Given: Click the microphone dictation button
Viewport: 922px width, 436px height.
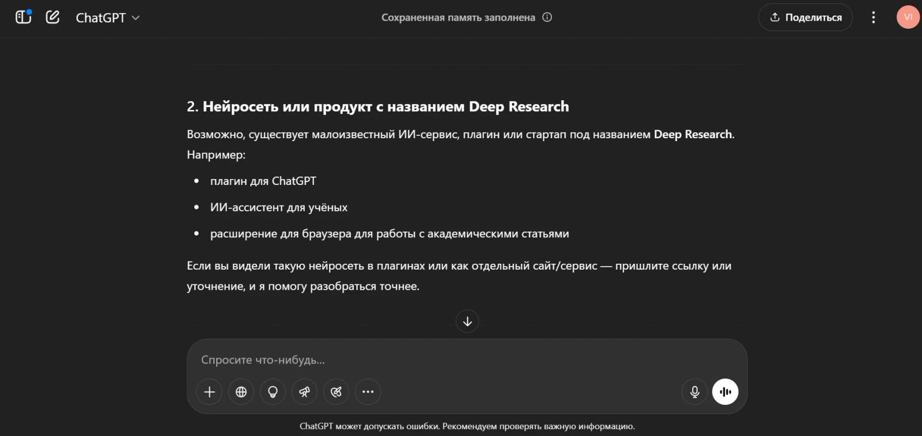Looking at the screenshot, I should coord(695,392).
